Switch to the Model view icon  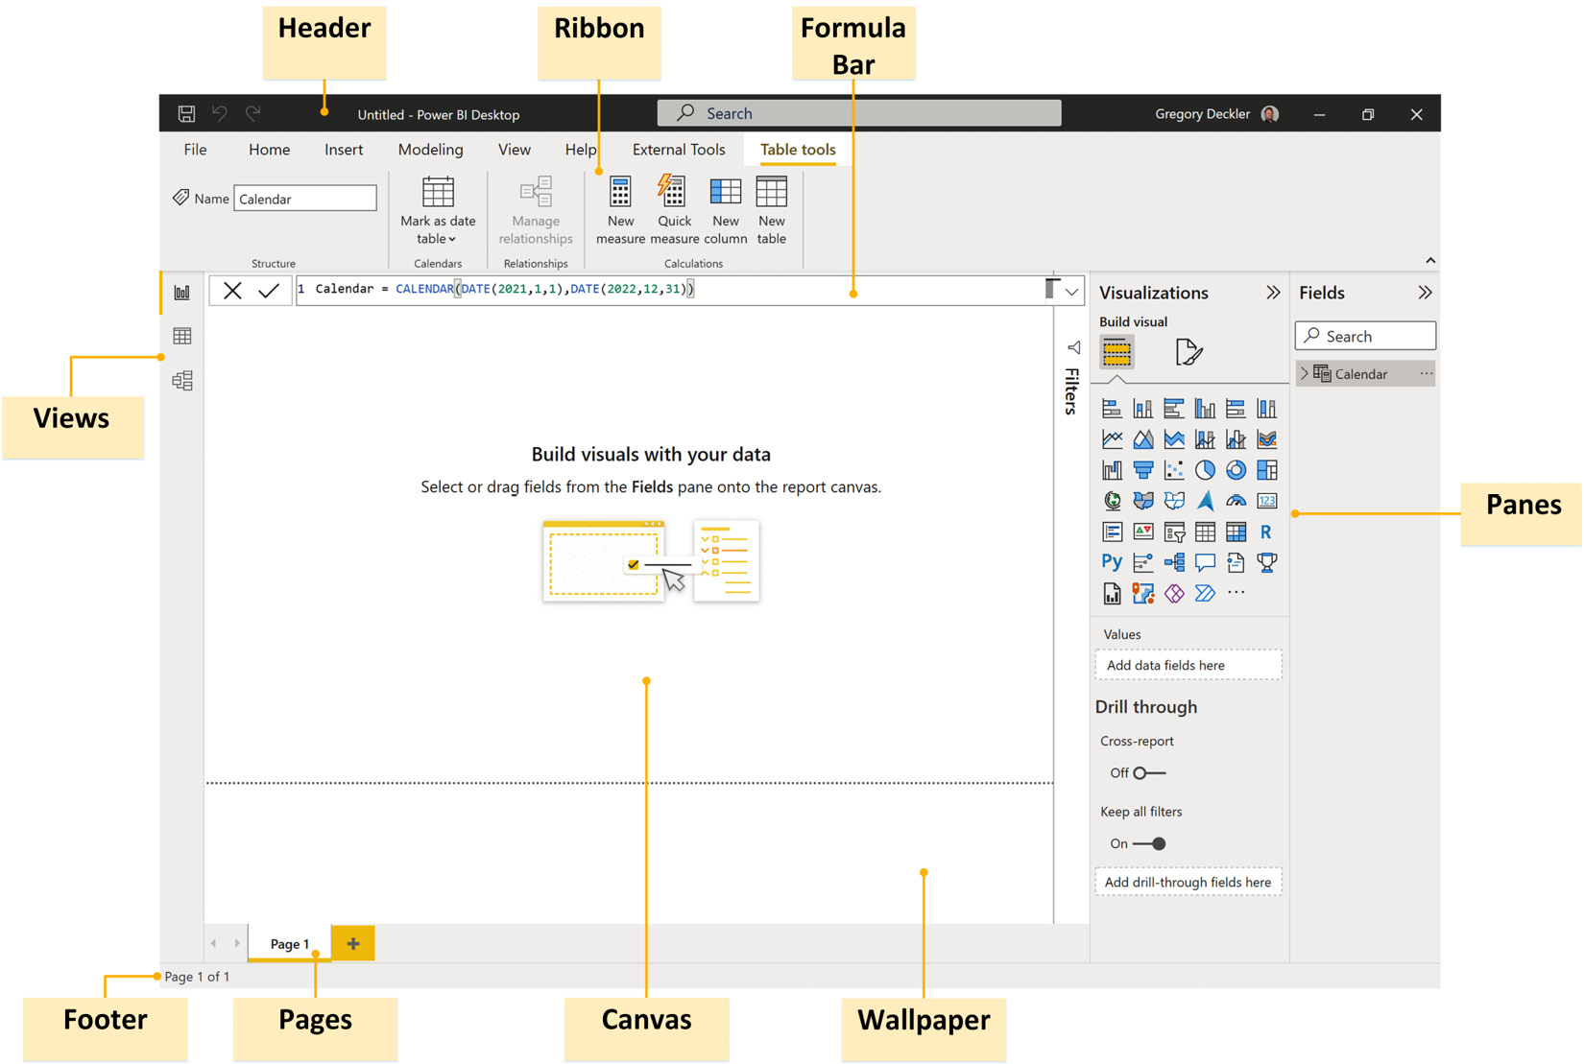tap(182, 381)
